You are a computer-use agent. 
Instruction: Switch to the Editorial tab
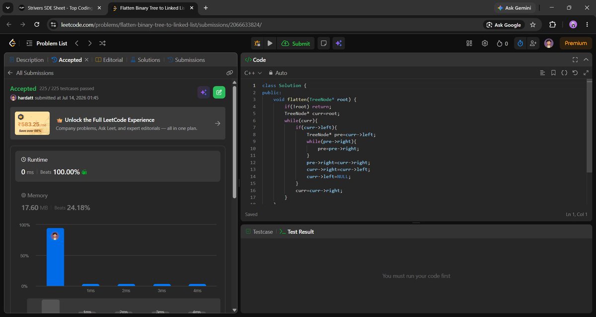point(109,60)
